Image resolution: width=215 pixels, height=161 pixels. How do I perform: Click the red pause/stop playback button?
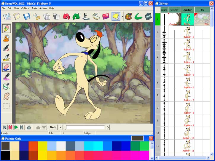[x=10, y=127]
